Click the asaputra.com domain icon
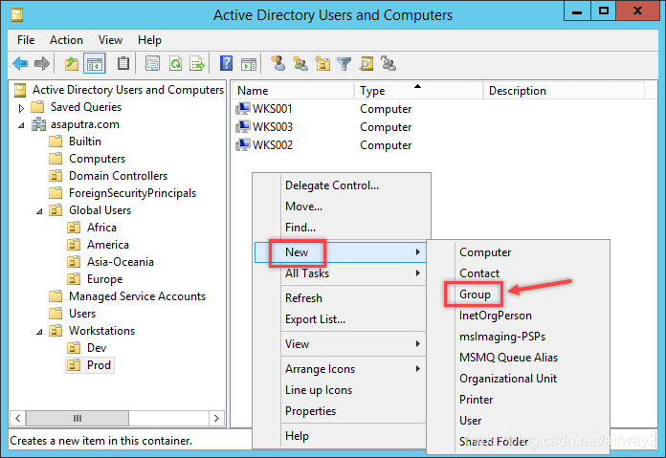This screenshot has height=458, width=666. [38, 124]
